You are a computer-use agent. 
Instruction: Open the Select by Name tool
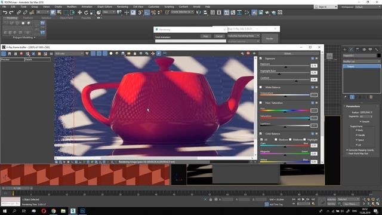[59, 13]
